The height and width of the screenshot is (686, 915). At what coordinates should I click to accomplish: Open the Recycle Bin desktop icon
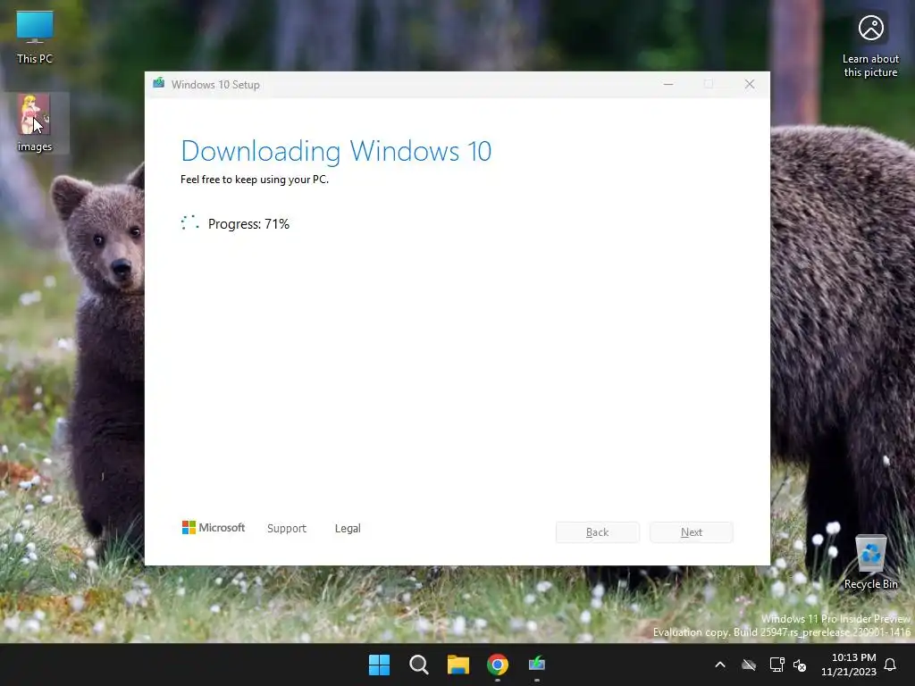pos(870,562)
